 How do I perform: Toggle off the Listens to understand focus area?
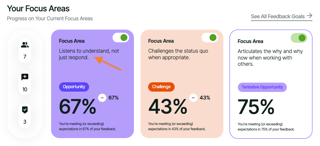121,38
